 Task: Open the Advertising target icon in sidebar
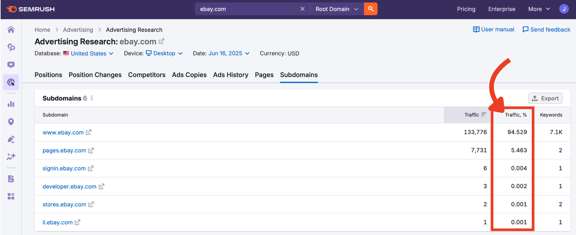[11, 83]
